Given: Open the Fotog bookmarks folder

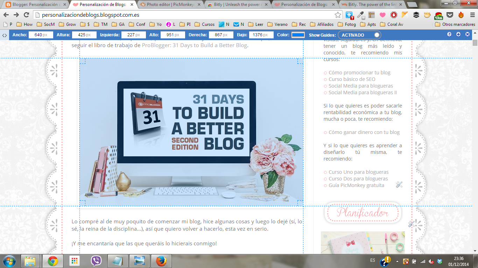Looking at the screenshot, I should coord(347,24).
